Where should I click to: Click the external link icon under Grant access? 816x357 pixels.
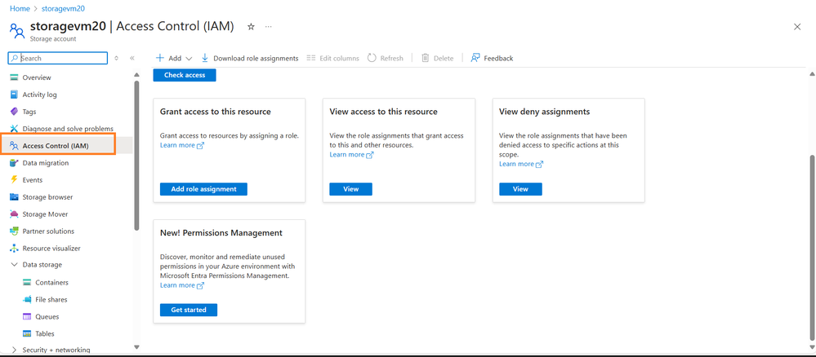point(200,146)
